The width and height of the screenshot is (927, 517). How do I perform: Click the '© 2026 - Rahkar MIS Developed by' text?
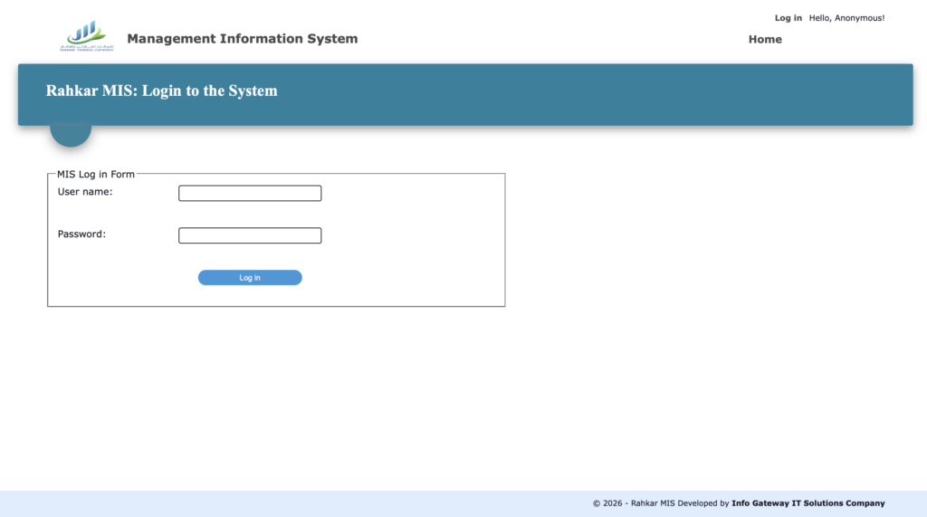[661, 503]
